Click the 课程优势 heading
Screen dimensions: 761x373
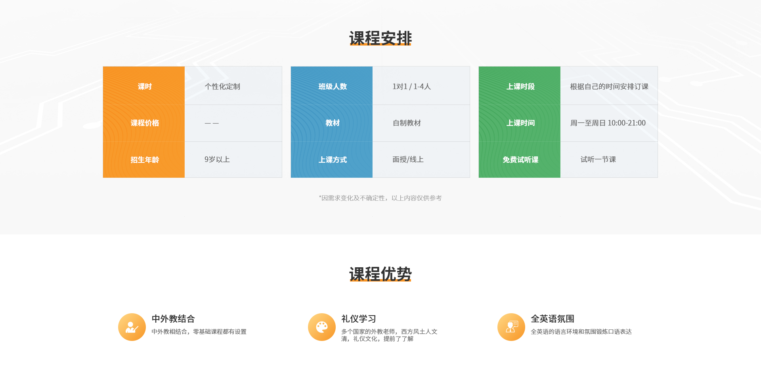click(x=380, y=274)
